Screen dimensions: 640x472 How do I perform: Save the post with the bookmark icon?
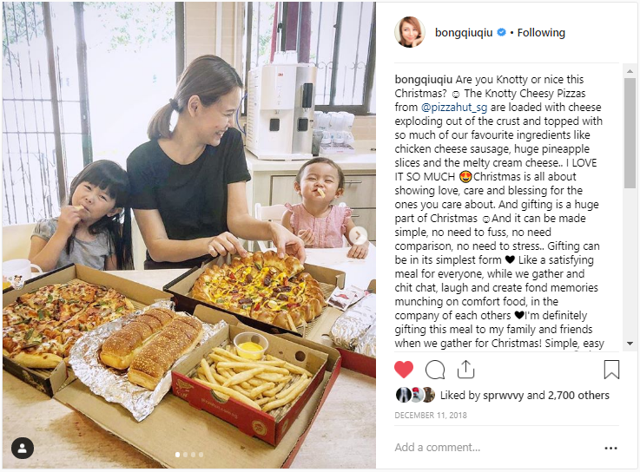tap(611, 370)
